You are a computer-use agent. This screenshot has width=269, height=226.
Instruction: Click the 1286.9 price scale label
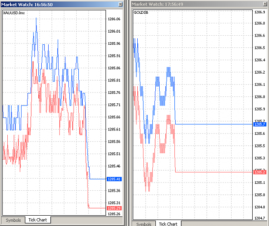[260, 12]
